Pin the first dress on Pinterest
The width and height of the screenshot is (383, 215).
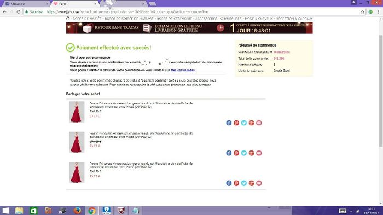coord(236,123)
